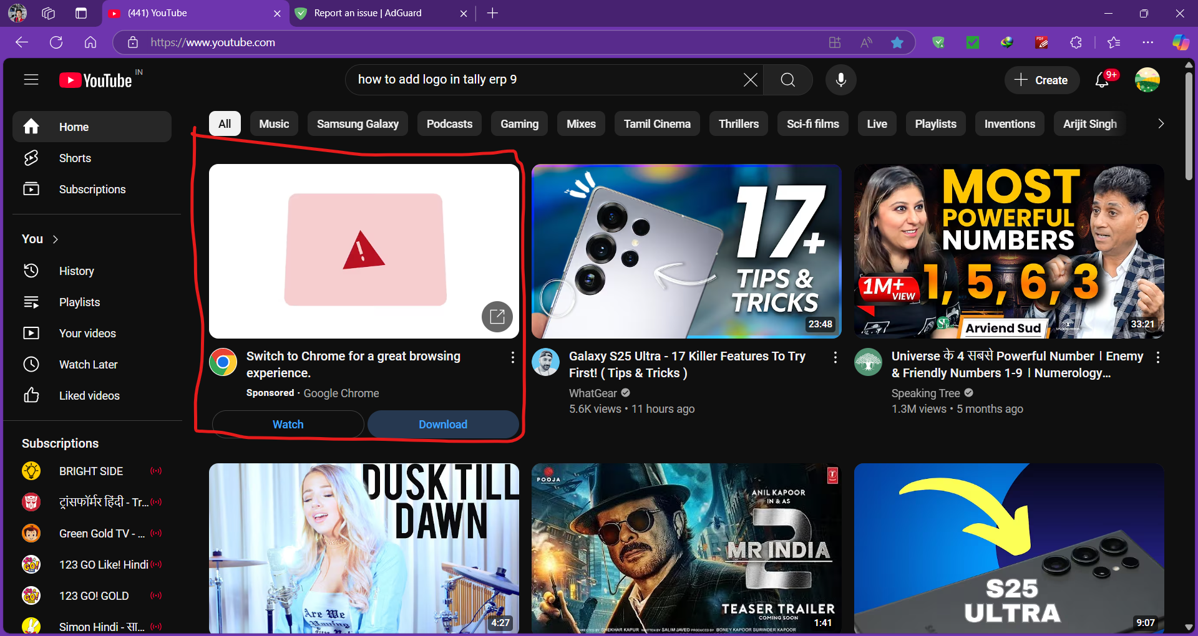Open Playlists in the sidebar
This screenshot has height=636, width=1198.
coord(92,302)
